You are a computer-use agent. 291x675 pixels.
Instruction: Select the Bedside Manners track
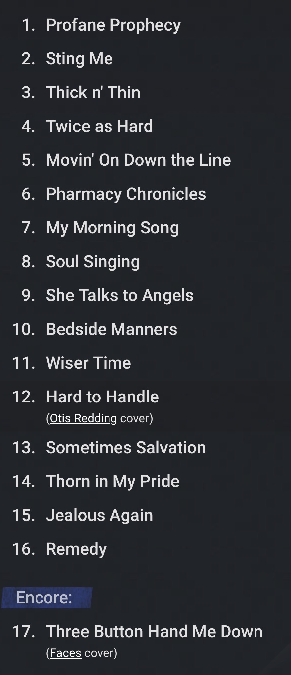[111, 329]
